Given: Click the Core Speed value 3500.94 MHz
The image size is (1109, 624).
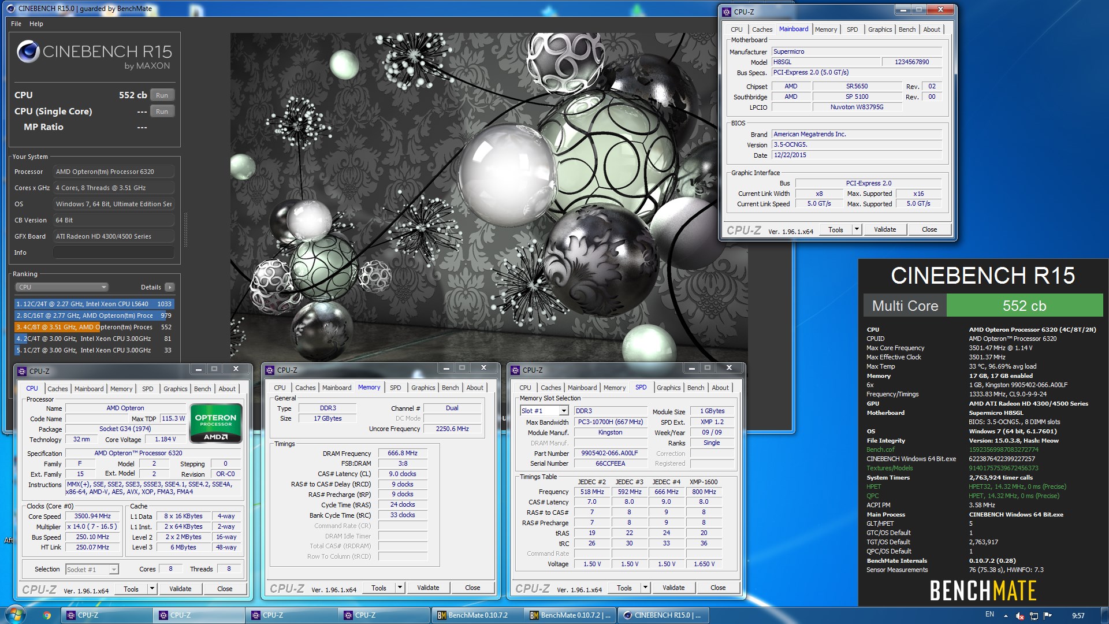Looking at the screenshot, I should [x=92, y=517].
